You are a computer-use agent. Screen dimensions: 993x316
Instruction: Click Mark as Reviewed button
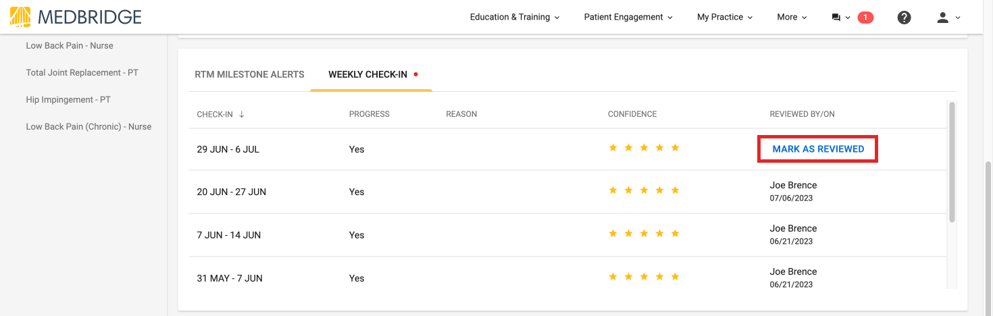tap(818, 149)
